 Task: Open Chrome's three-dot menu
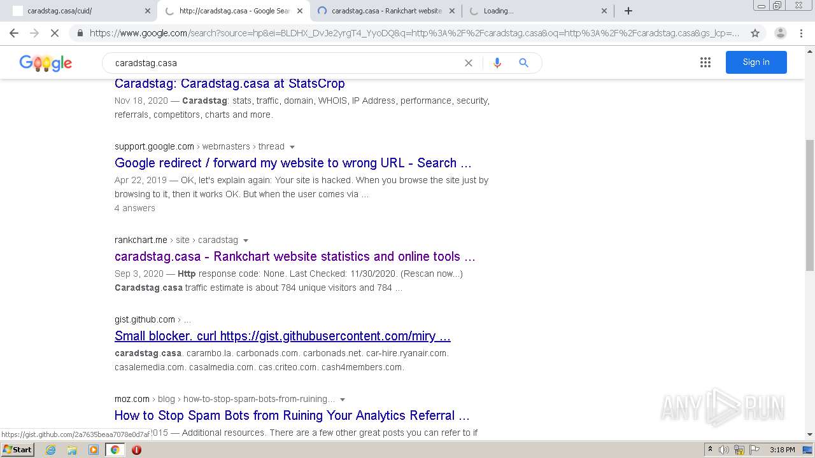click(801, 33)
